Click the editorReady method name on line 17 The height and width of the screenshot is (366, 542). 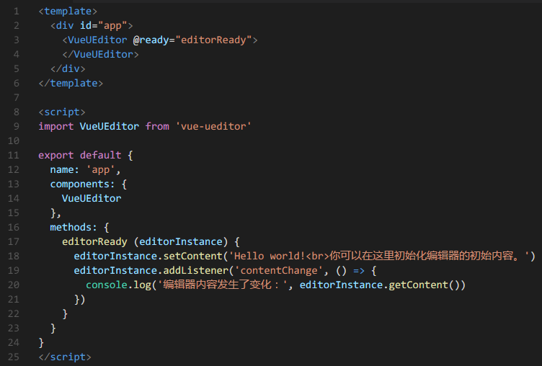[x=94, y=241]
